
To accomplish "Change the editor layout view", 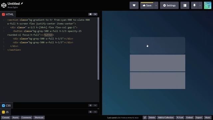I will [x=185, y=5].
